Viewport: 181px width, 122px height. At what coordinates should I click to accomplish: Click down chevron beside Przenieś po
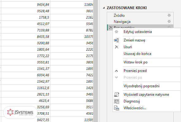tap(117, 77)
